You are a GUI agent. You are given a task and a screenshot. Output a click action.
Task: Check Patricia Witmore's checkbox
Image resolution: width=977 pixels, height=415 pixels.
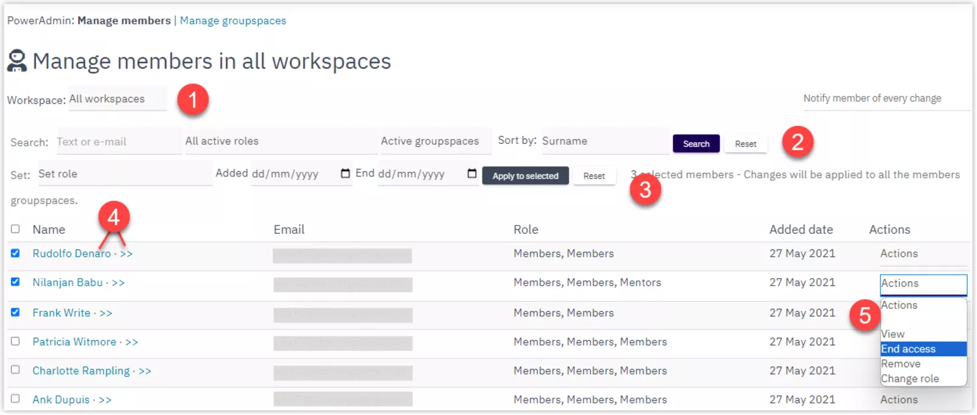click(x=15, y=341)
